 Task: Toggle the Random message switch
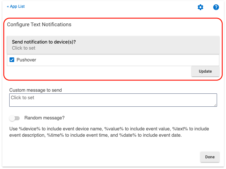click(x=14, y=118)
